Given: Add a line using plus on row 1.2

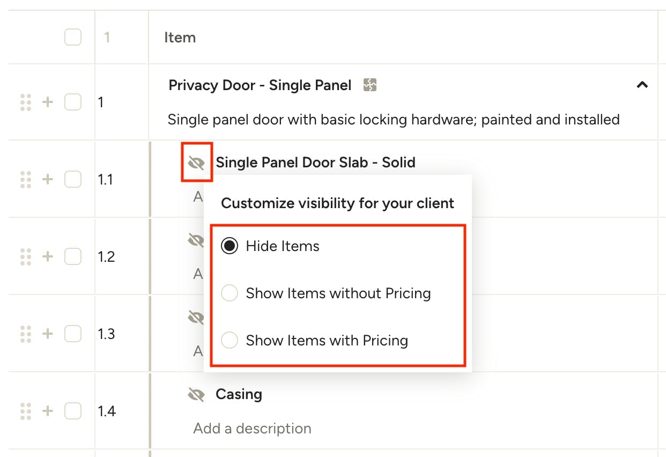Looking at the screenshot, I should click(48, 256).
